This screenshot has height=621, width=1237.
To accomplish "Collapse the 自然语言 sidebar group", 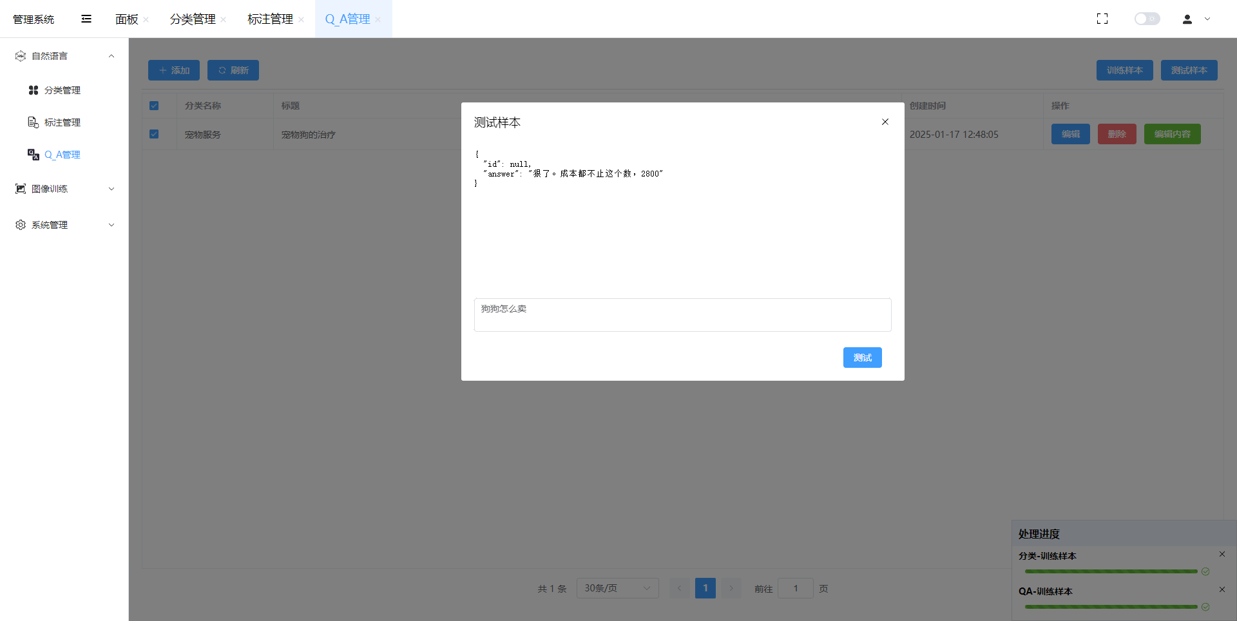I will click(x=64, y=56).
